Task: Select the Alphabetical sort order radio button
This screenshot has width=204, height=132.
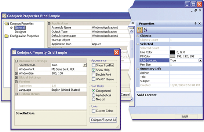Action: coord(94,95)
